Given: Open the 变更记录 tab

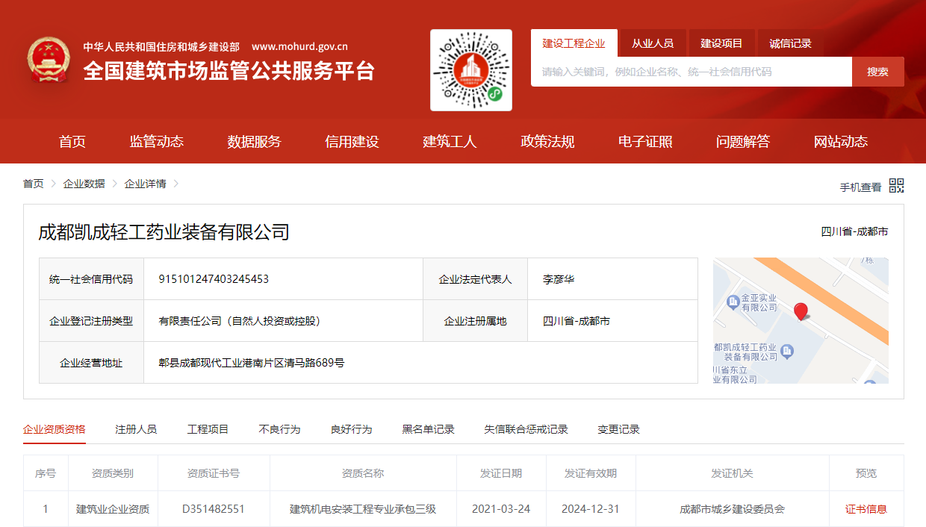Looking at the screenshot, I should pos(618,429).
